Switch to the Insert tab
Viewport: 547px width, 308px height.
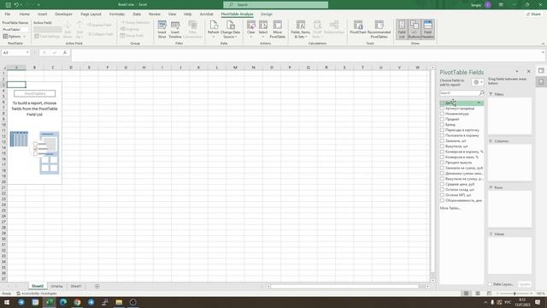(x=42, y=15)
